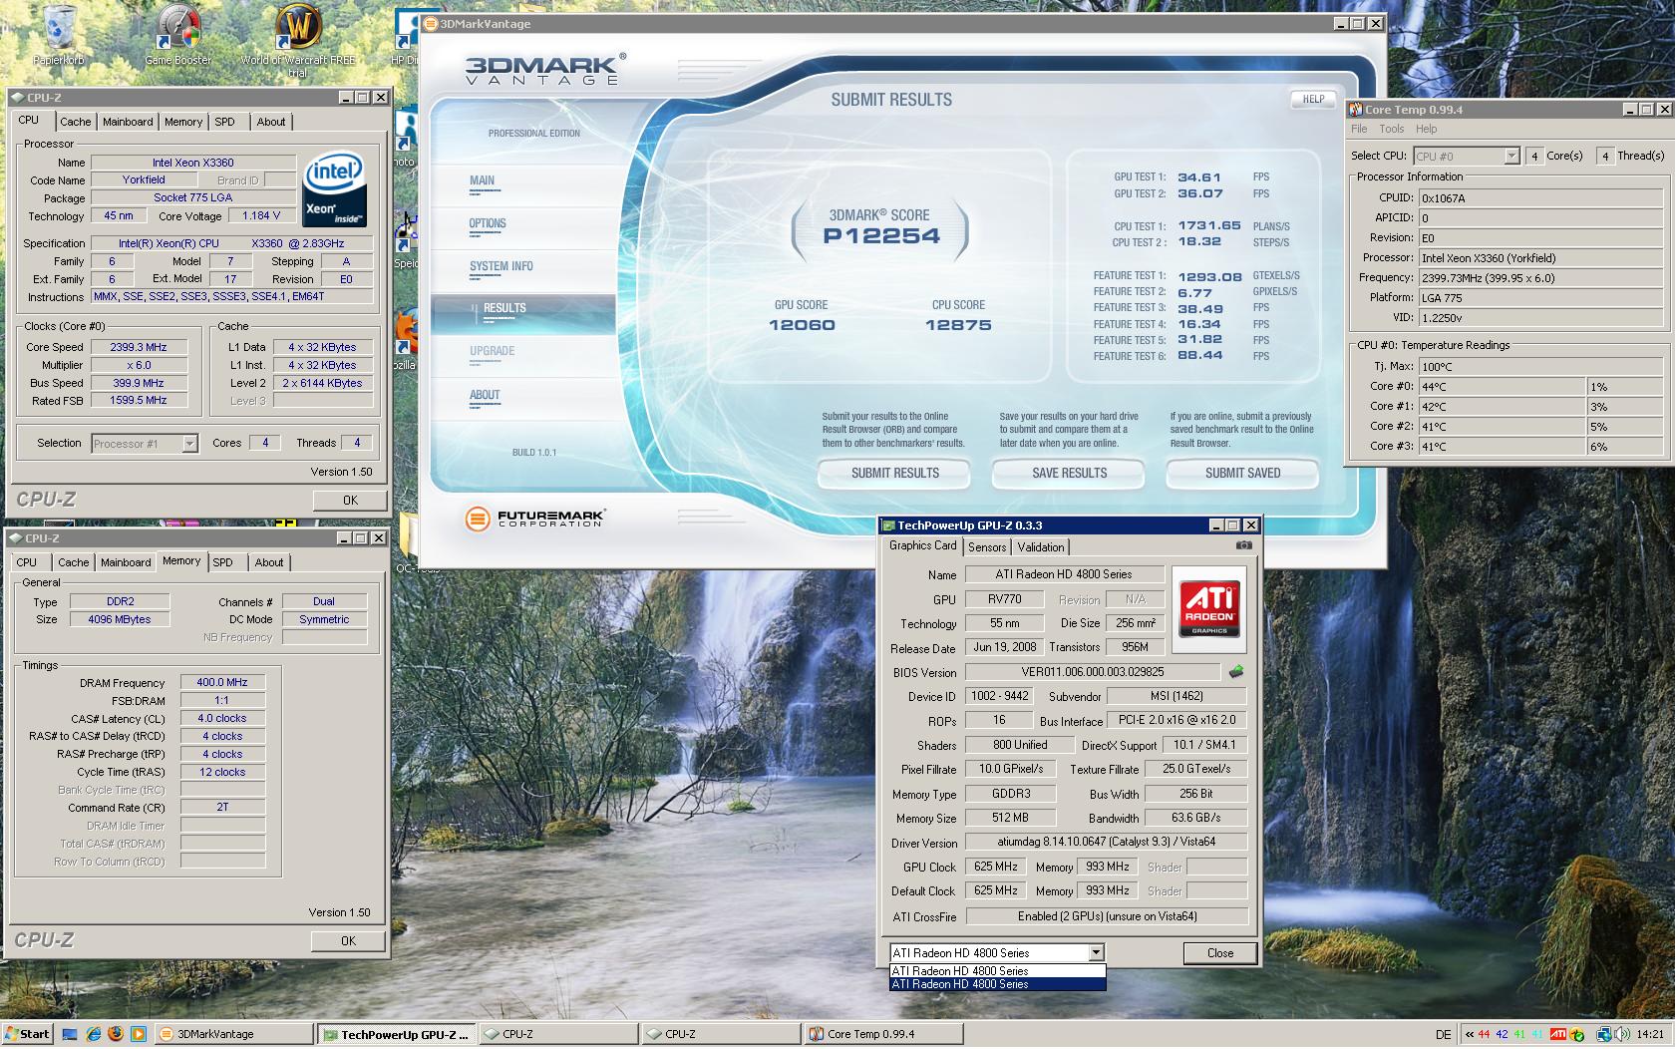The image size is (1677, 1049).
Task: Click the GPU-Z title bar icon
Action: (888, 525)
